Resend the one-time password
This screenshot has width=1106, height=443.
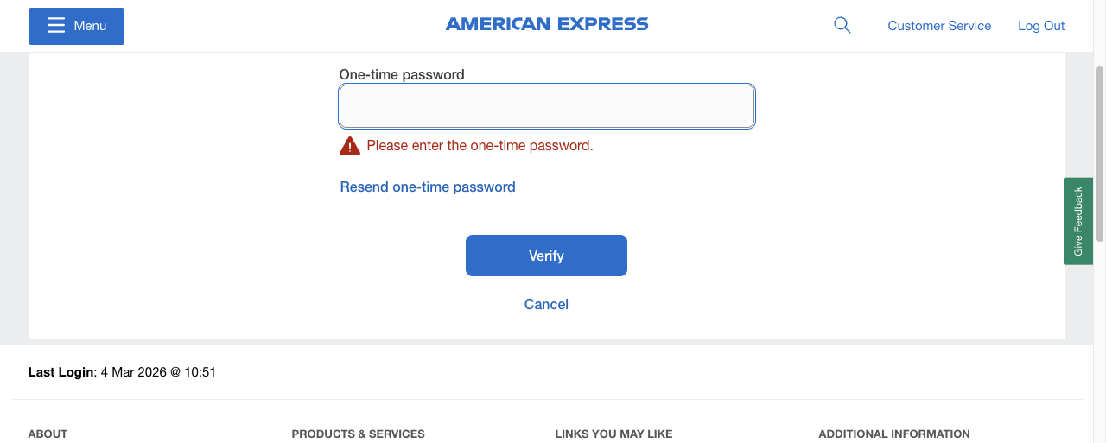pyautogui.click(x=428, y=187)
